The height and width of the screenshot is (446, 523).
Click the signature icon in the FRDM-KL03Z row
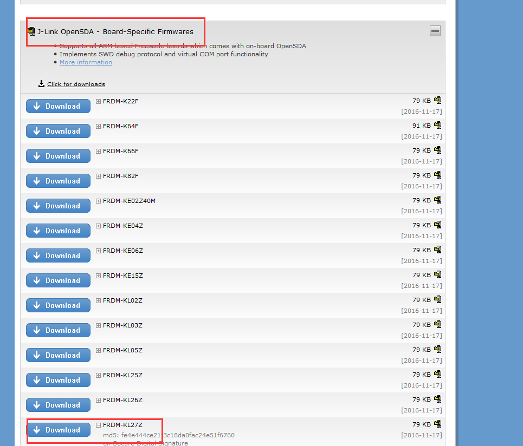[437, 324]
